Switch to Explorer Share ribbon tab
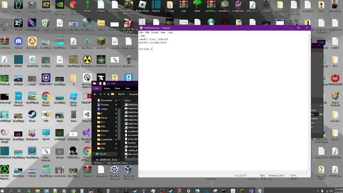 point(117,88)
